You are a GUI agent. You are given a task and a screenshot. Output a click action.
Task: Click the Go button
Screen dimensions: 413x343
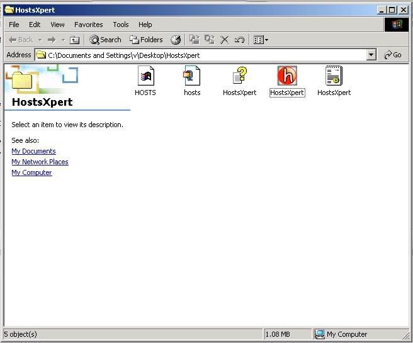[393, 55]
